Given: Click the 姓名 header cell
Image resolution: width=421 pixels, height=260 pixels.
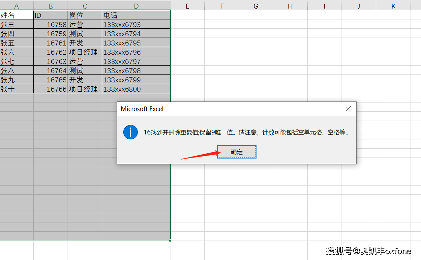Looking at the screenshot, I should tap(16, 15).
